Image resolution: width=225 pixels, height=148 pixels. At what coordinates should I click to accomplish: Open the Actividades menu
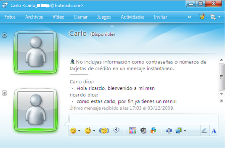click(133, 17)
